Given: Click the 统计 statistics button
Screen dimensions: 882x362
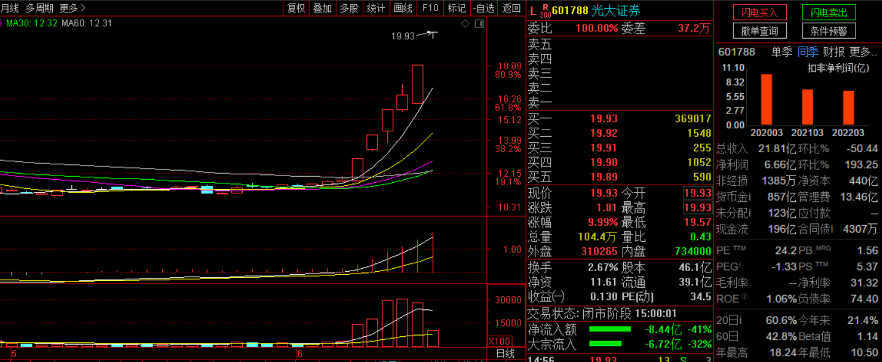Looking at the screenshot, I should click(376, 8).
